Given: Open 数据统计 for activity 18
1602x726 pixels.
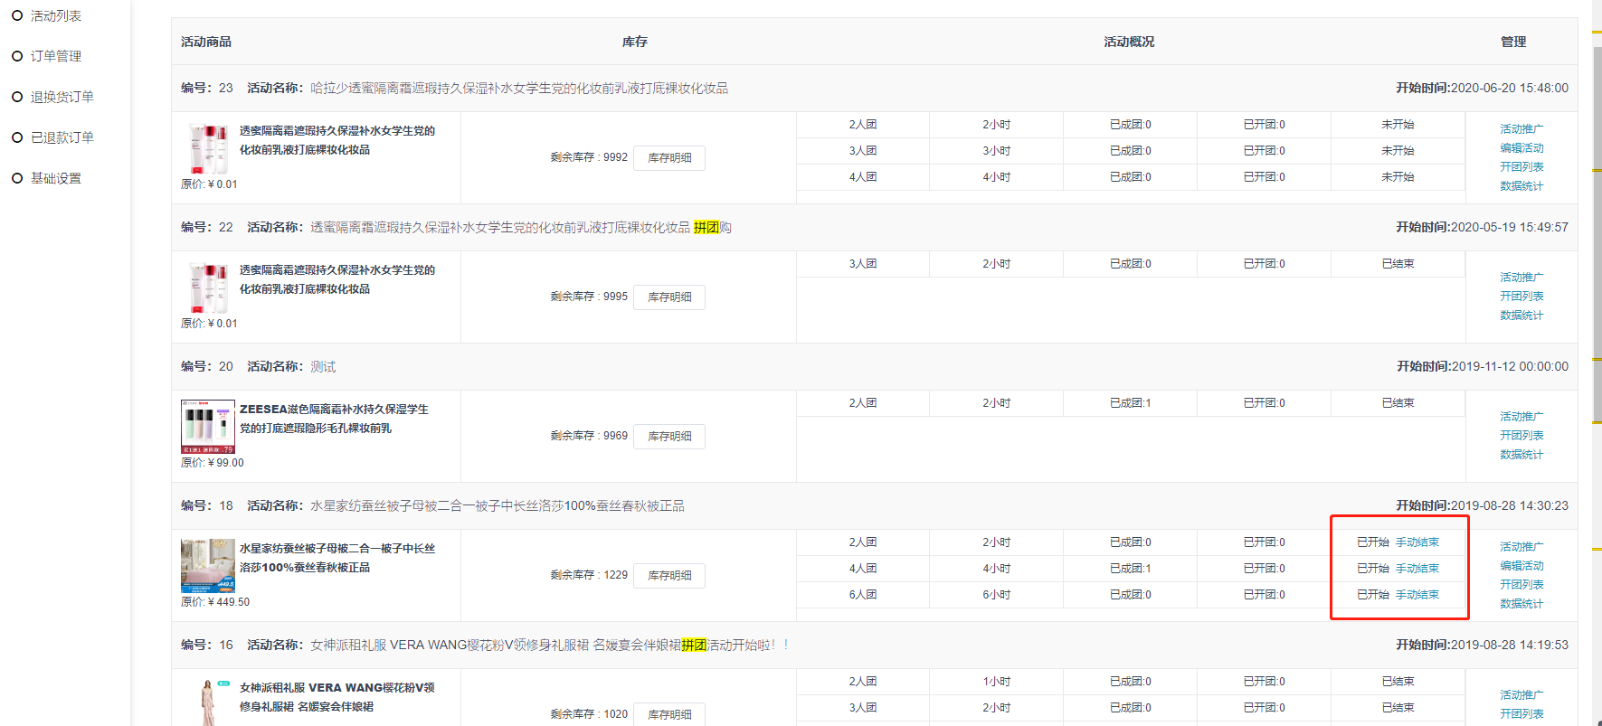Looking at the screenshot, I should tap(1521, 603).
